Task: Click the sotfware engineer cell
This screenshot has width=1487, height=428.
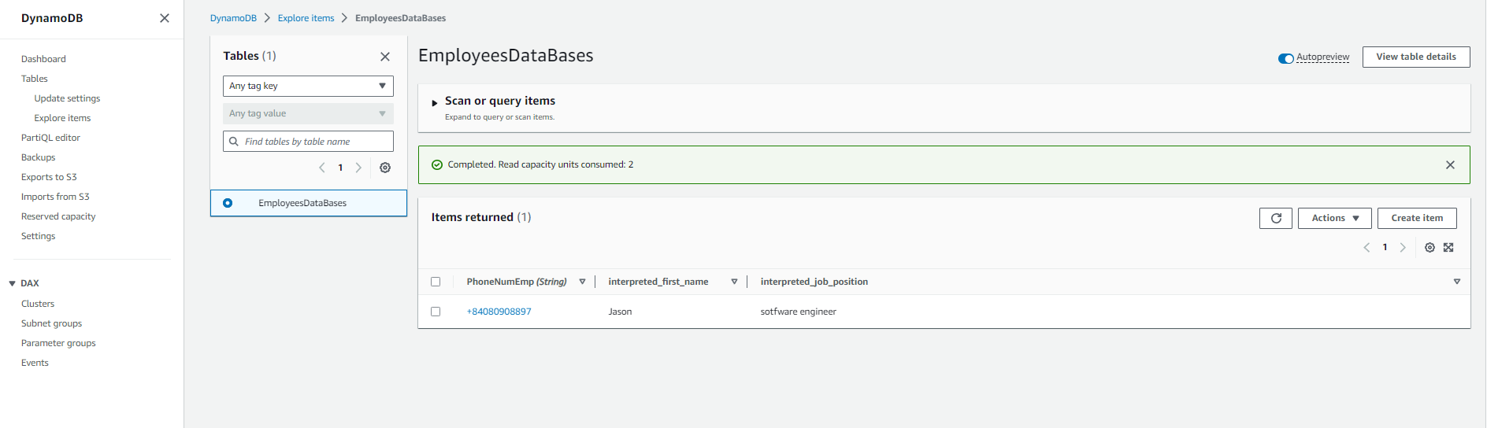Action: [x=798, y=312]
